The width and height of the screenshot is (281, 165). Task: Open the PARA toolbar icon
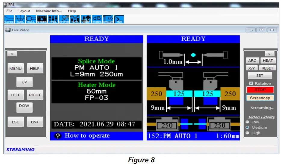(x=20, y=19)
